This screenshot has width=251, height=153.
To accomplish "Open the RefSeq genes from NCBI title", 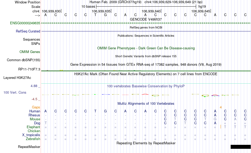I will [x=146, y=27].
